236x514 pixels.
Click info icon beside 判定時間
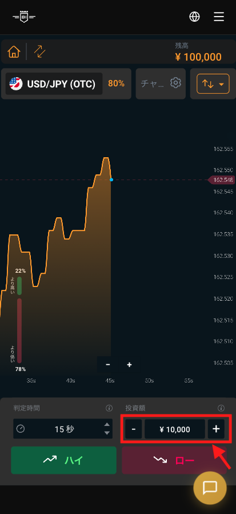click(x=109, y=408)
